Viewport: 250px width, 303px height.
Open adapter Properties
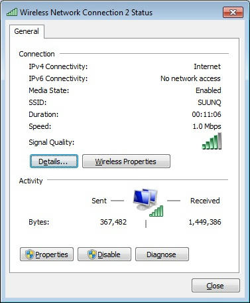tap(46, 254)
